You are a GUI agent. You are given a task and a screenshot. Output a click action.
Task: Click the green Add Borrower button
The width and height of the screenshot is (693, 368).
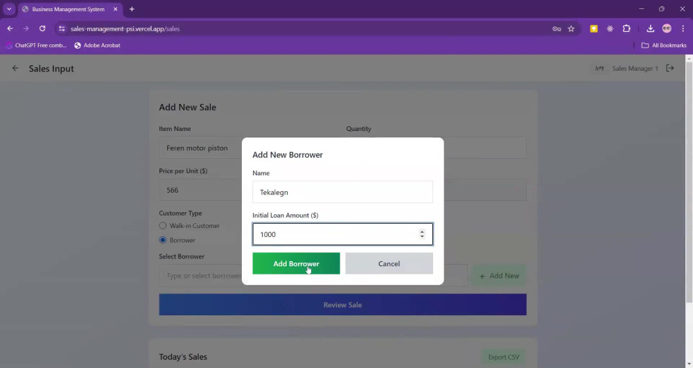tap(296, 263)
